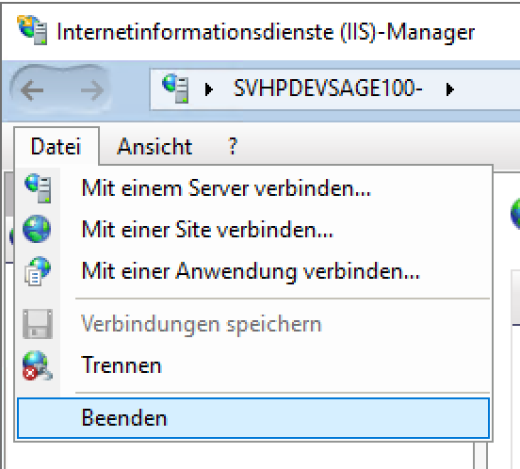
Task: Click the back navigation arrow
Action: click(x=32, y=90)
